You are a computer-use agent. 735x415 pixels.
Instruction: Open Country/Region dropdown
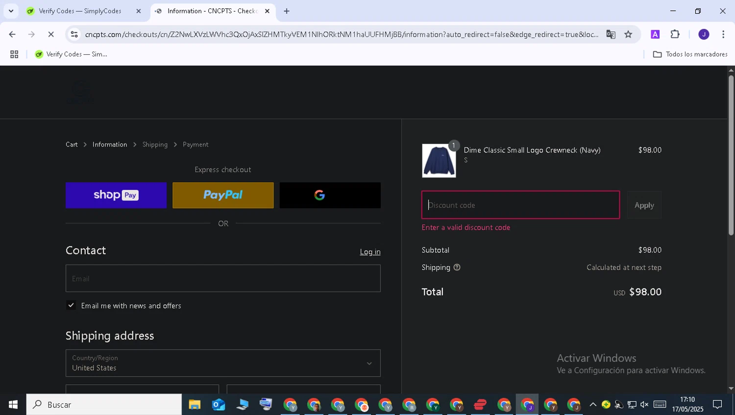tap(223, 363)
